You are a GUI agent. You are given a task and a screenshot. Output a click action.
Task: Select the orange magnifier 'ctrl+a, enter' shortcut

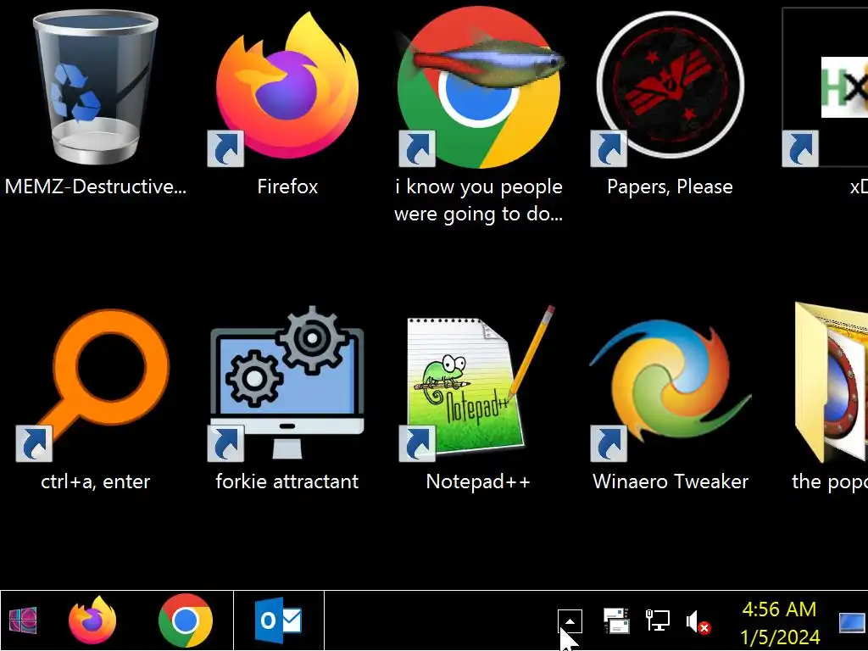click(94, 385)
